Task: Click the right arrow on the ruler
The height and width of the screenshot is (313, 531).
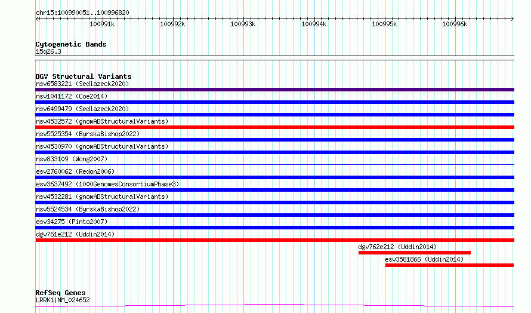Action: [512, 19]
